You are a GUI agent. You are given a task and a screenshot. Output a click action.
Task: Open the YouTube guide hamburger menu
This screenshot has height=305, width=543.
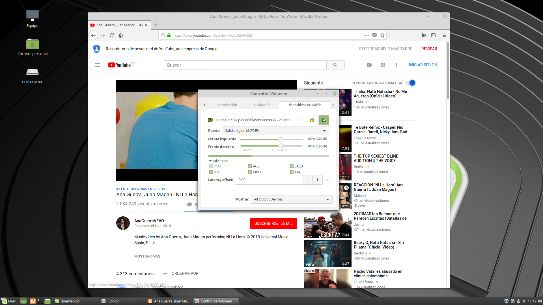click(98, 65)
